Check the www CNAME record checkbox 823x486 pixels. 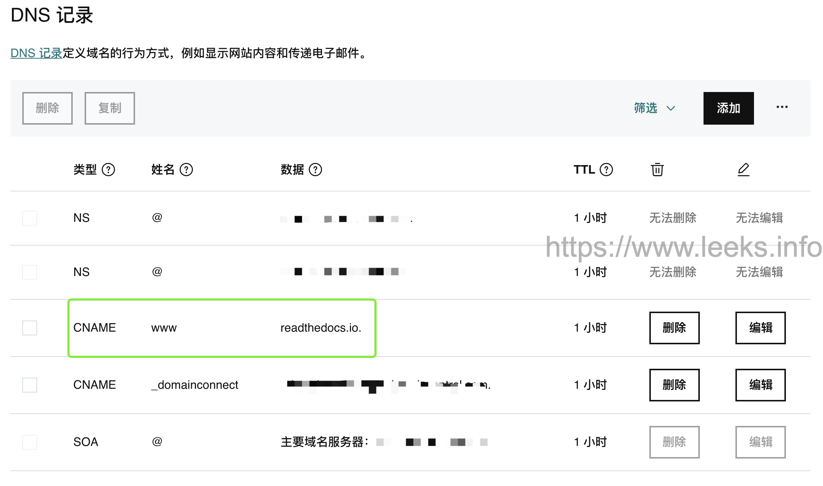point(30,328)
